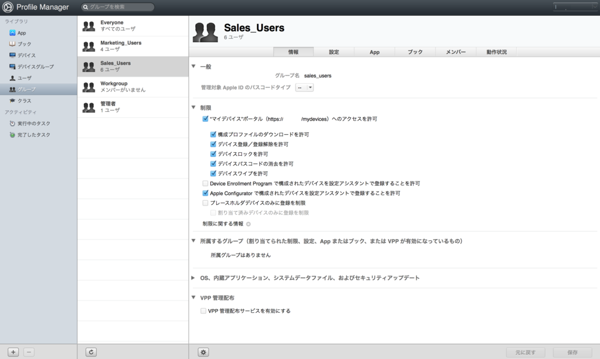Image resolution: width=600 pixels, height=359 pixels.
Task: Click the 保存 button
Action: coord(572,352)
